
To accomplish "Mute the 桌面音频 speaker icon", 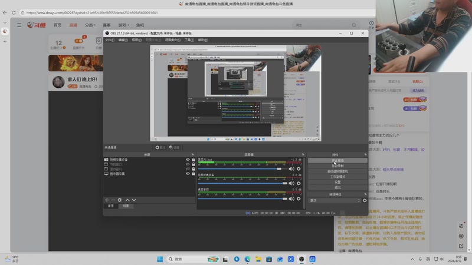I will point(291,198).
